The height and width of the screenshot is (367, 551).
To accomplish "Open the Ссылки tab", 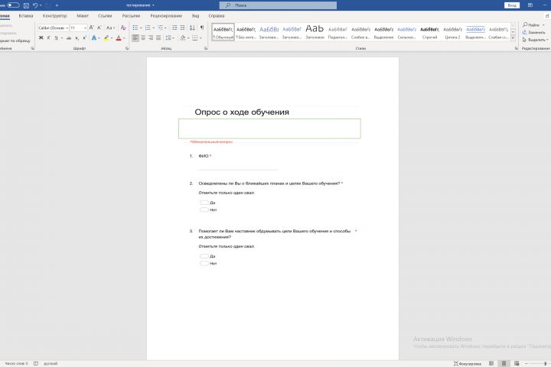I will (105, 16).
